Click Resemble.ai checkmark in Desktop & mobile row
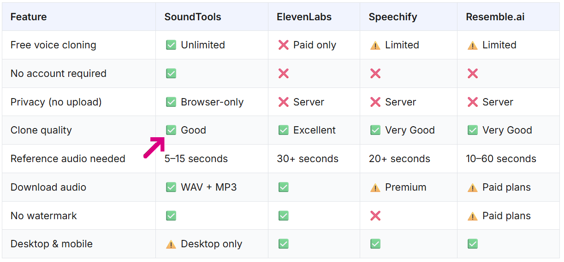This screenshot has width=564, height=262. coord(473,244)
